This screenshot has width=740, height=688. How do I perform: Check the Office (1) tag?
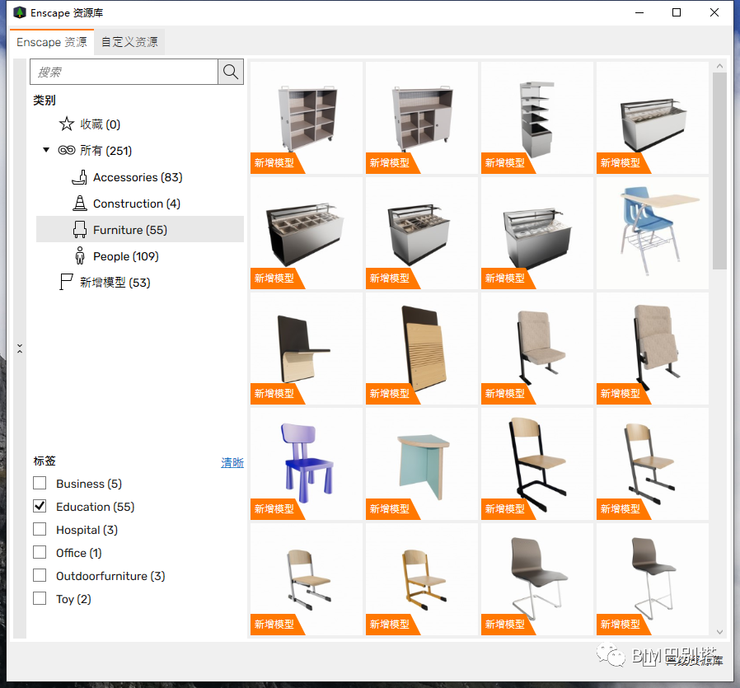coord(40,553)
